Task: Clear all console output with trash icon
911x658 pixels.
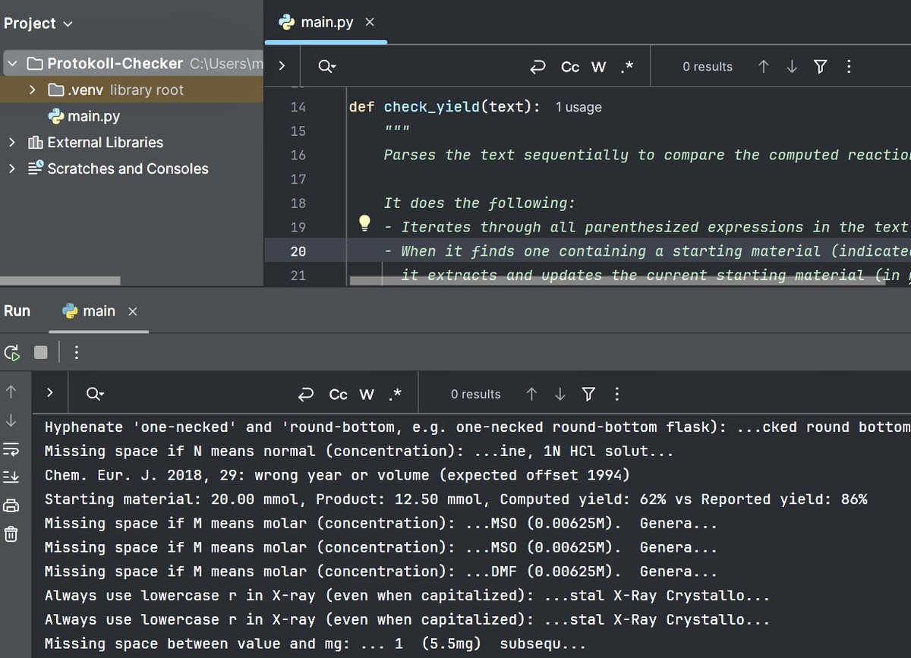Action: pos(11,534)
